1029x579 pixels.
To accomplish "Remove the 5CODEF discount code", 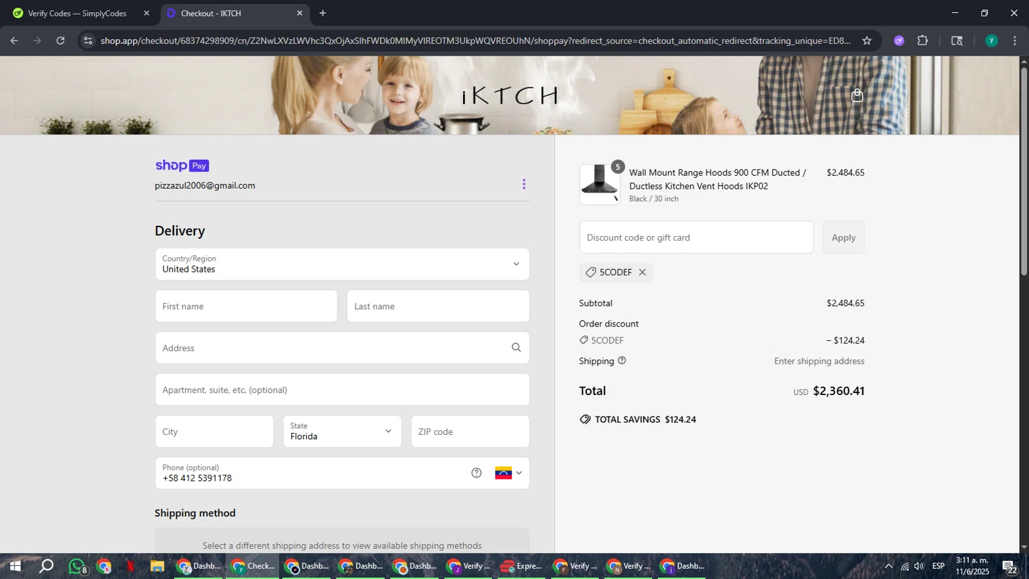I will coord(643,272).
